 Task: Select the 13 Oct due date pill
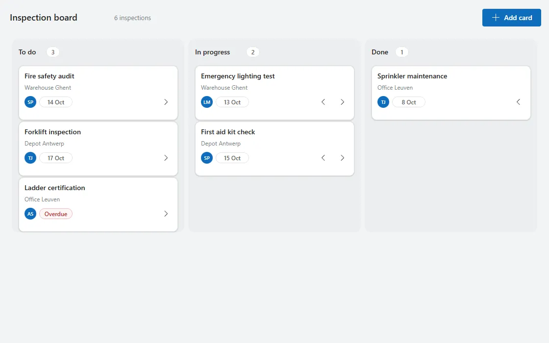tap(232, 102)
